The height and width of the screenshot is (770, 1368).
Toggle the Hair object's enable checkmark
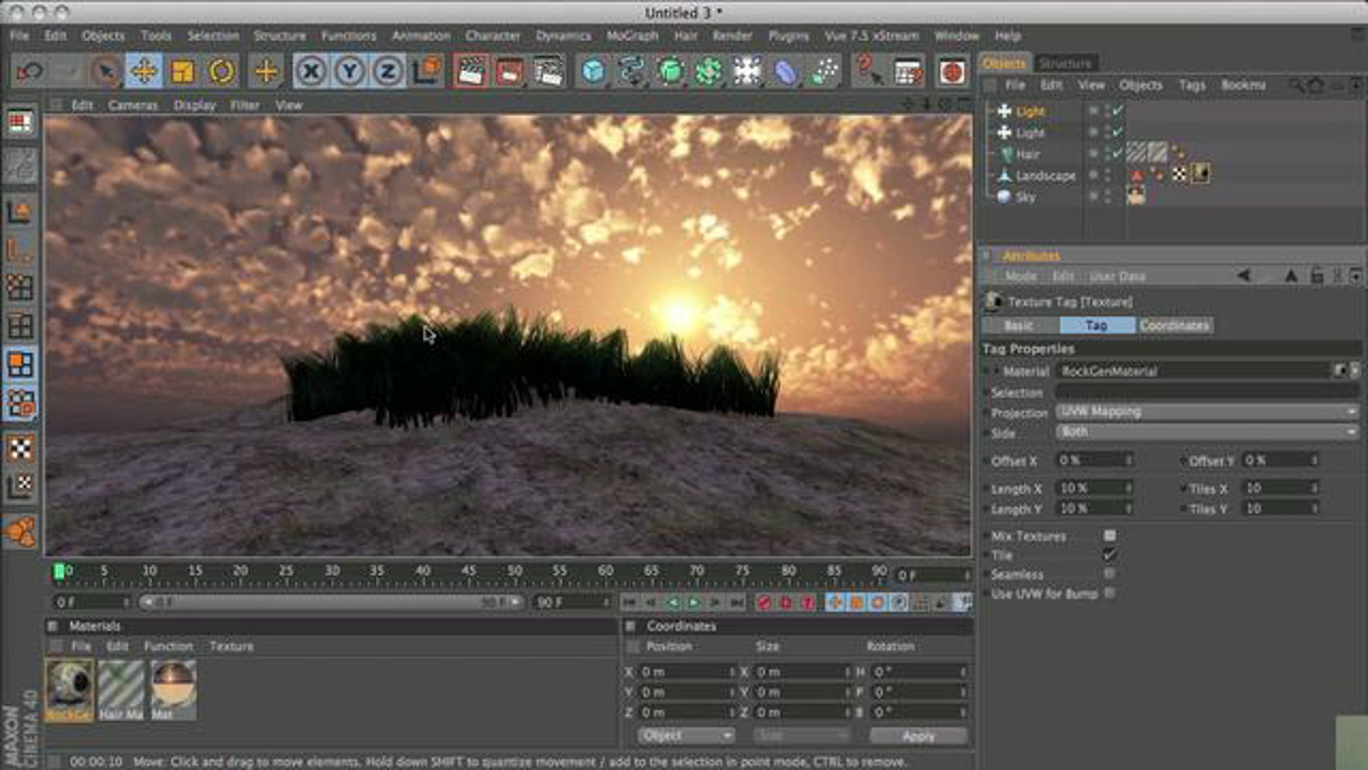1118,153
